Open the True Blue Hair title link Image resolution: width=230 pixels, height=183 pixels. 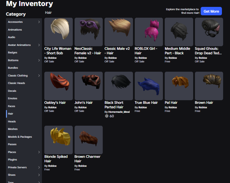click(146, 103)
